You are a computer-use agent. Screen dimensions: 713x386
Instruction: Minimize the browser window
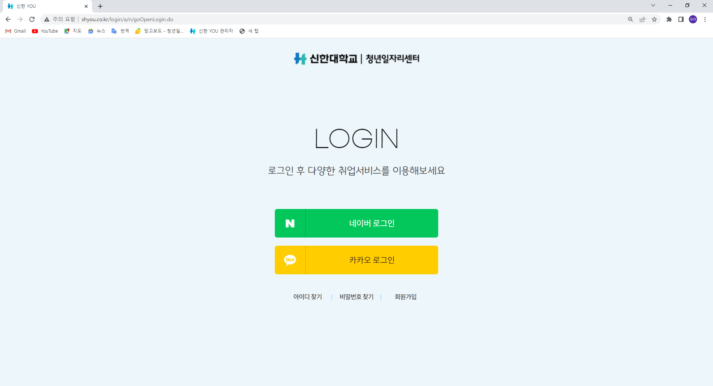670,5
